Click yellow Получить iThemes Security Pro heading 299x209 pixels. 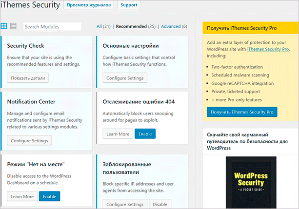pyautogui.click(x=242, y=28)
